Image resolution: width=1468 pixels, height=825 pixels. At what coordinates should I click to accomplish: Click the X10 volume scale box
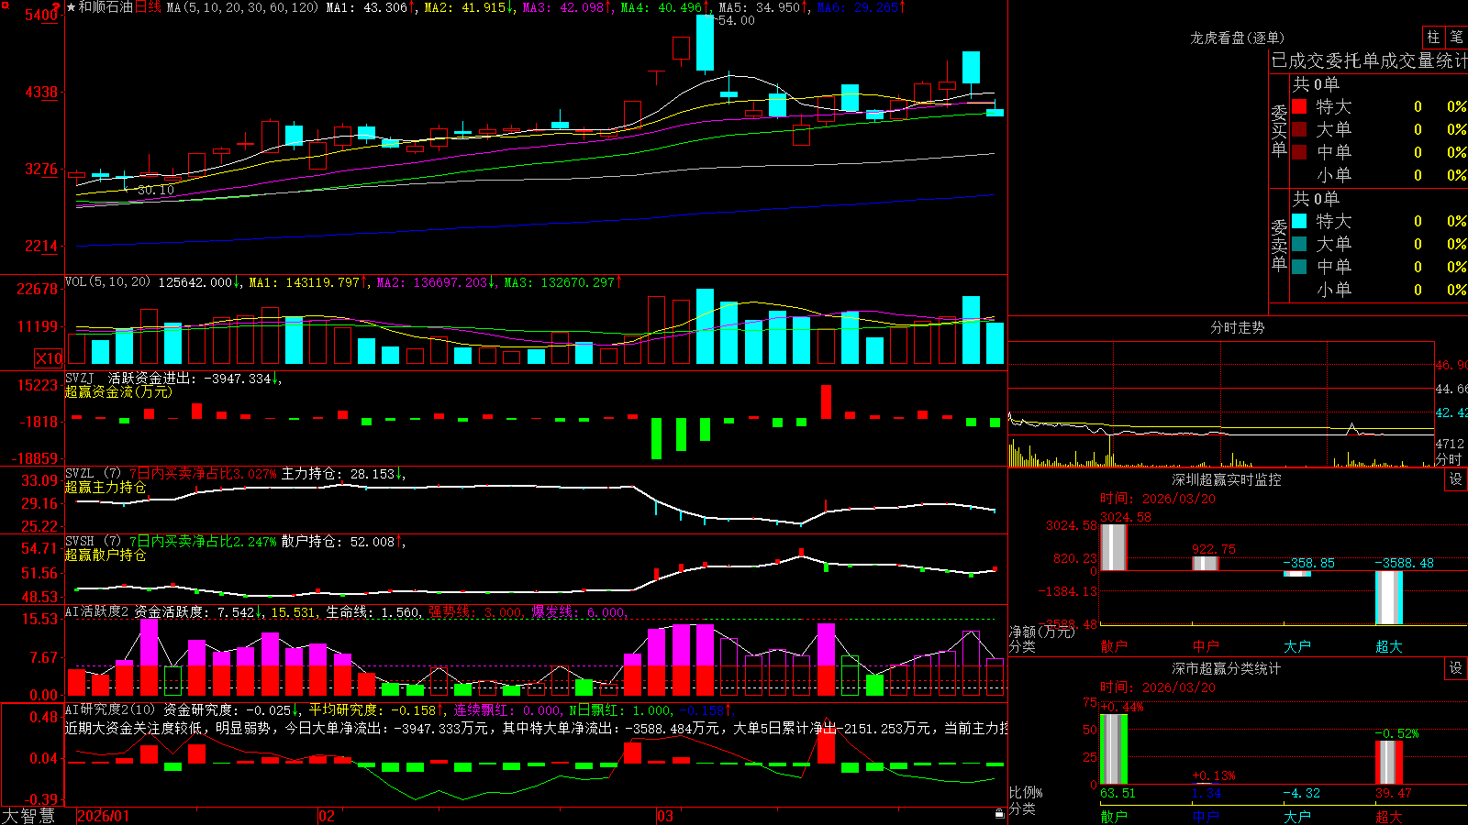[49, 358]
